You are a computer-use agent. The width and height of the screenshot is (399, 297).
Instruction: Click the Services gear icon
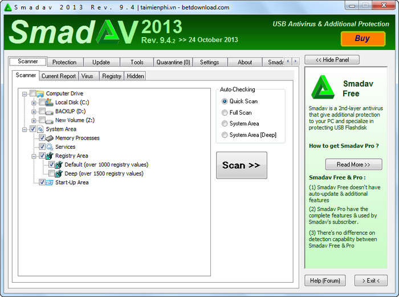pyautogui.click(x=50, y=147)
